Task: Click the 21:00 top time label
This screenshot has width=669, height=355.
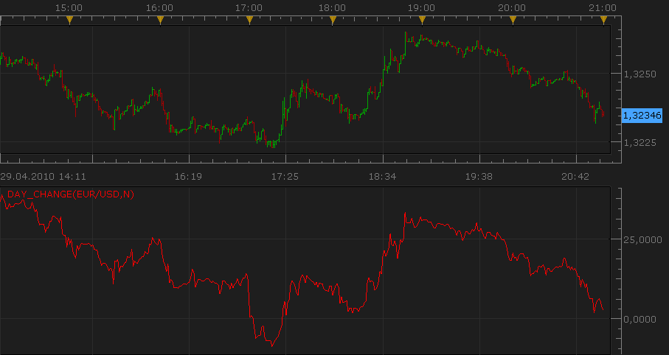Action: tap(603, 7)
